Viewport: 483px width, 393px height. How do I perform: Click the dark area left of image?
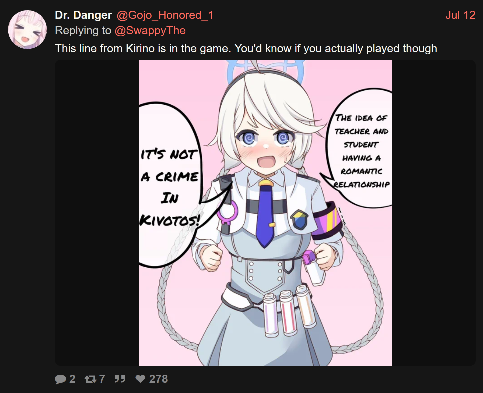click(97, 213)
